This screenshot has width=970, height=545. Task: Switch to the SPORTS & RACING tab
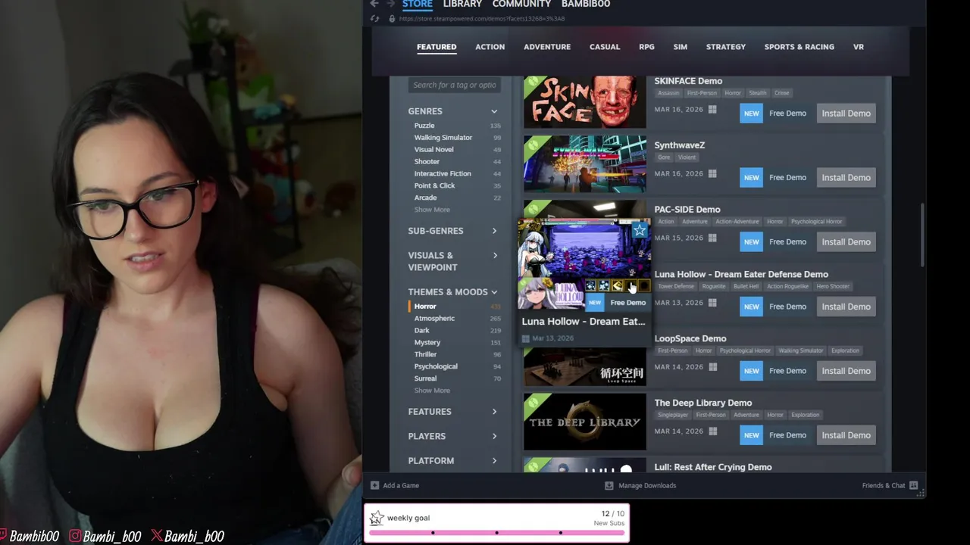click(799, 47)
